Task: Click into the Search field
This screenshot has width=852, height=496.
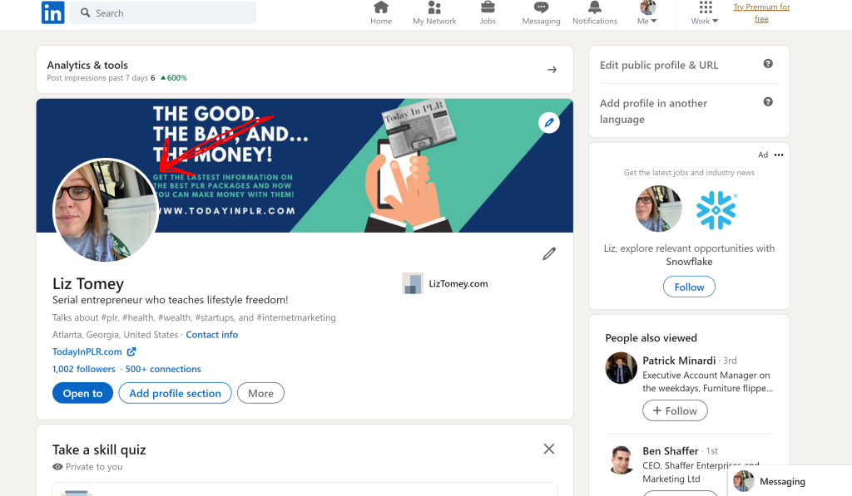Action: point(163,12)
